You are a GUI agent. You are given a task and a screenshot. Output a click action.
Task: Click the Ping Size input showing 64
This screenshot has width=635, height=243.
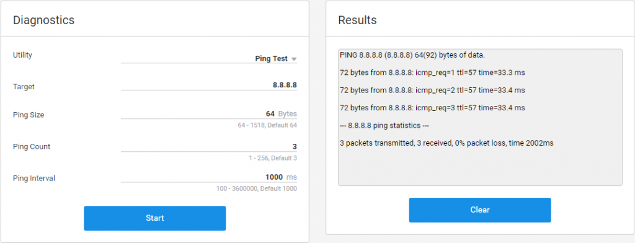point(209,114)
